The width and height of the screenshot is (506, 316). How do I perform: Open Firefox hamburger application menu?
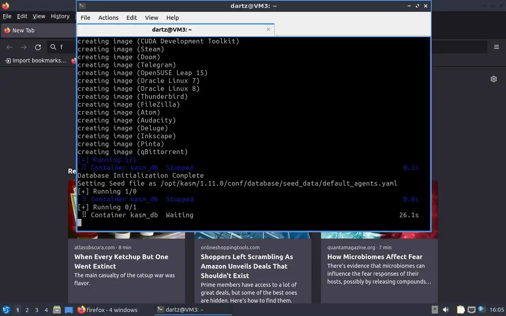pyautogui.click(x=497, y=47)
